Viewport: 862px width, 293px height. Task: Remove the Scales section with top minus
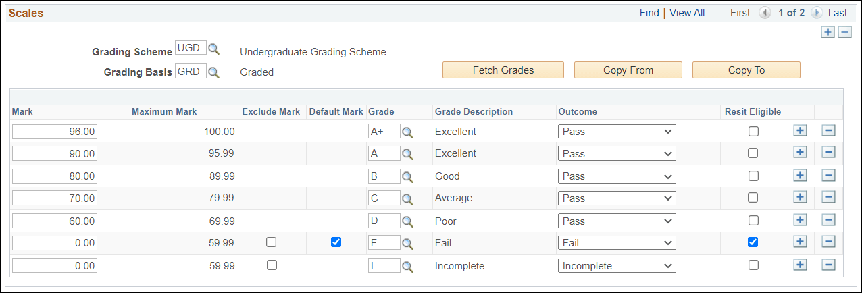pyautogui.click(x=844, y=32)
